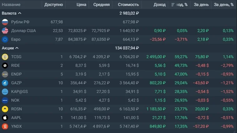Click the Yandex YNDX logo icon
Viewport: 237px width, 133px height.
point(5,126)
